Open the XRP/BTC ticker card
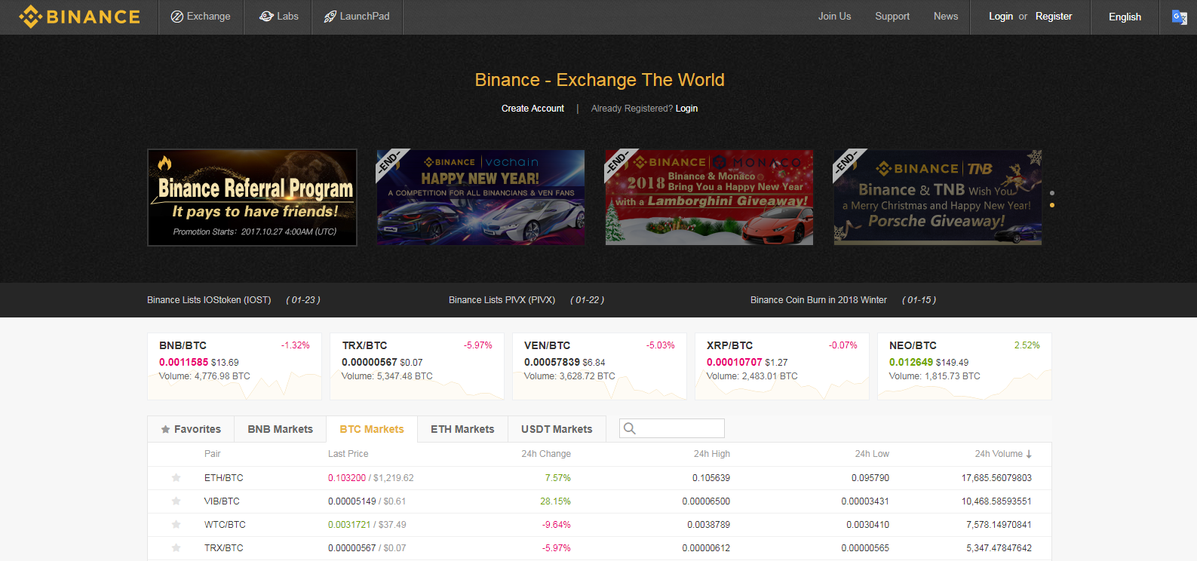 click(x=782, y=366)
